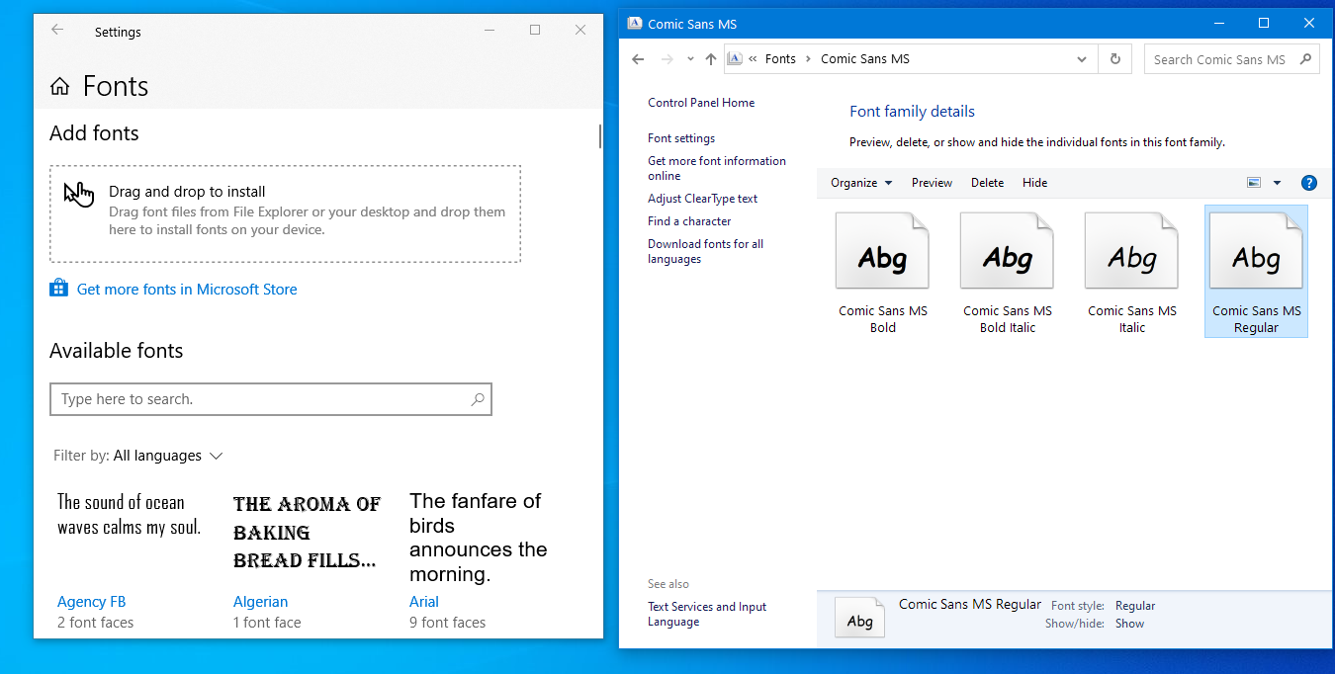Click Download fonts for all languages
The width and height of the screenshot is (1335, 674).
tap(705, 251)
